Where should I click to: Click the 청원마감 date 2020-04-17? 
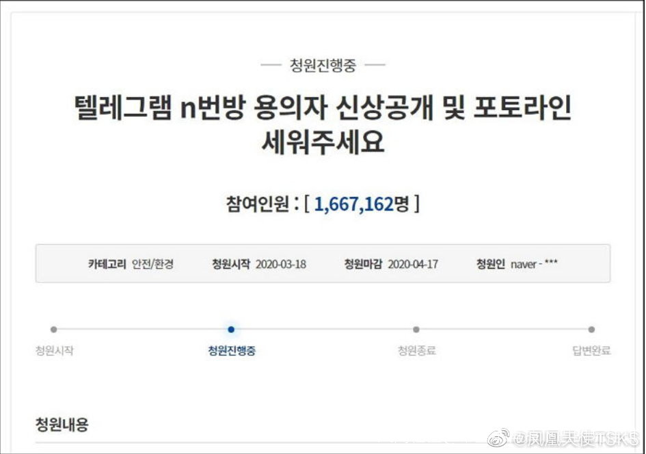413,264
